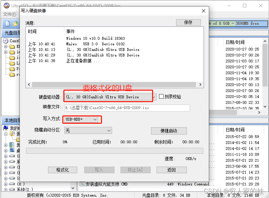This screenshot has height=198, width=269.
Task: Click the 保存 (Save) button
Action: 188,23
